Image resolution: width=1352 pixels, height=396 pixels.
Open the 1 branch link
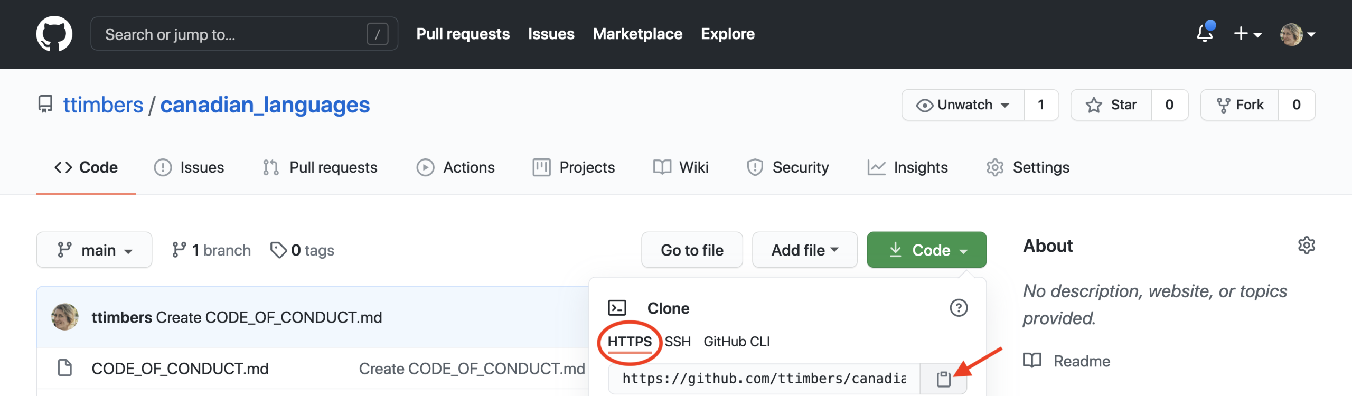point(211,250)
